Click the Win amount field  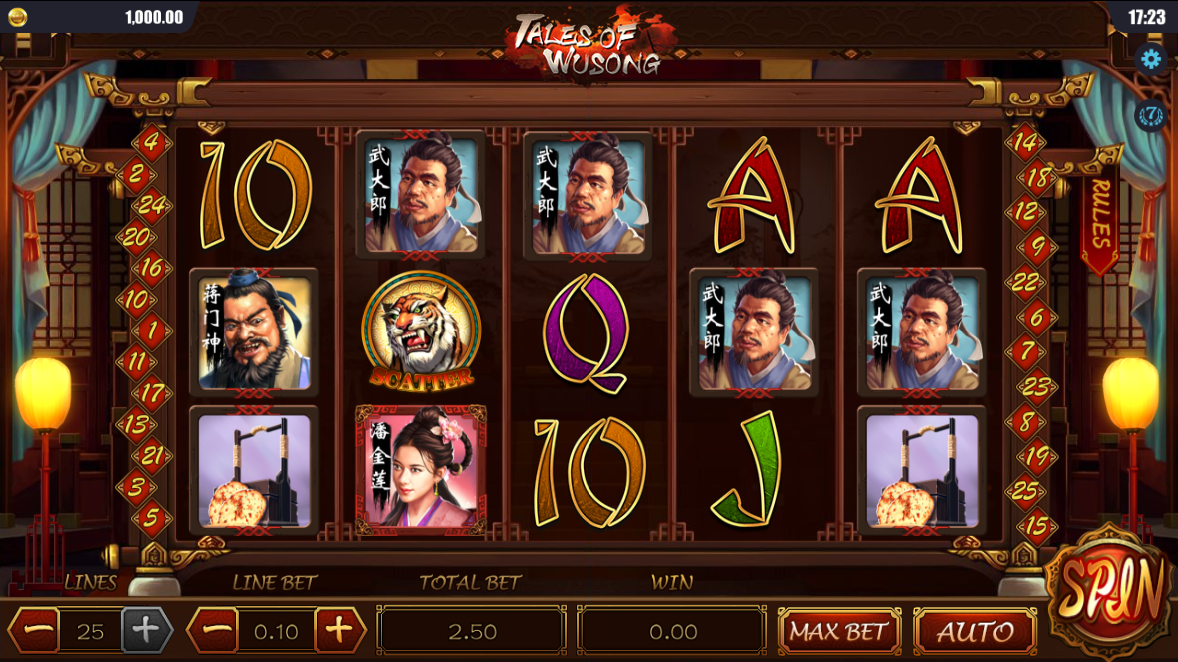tap(672, 631)
